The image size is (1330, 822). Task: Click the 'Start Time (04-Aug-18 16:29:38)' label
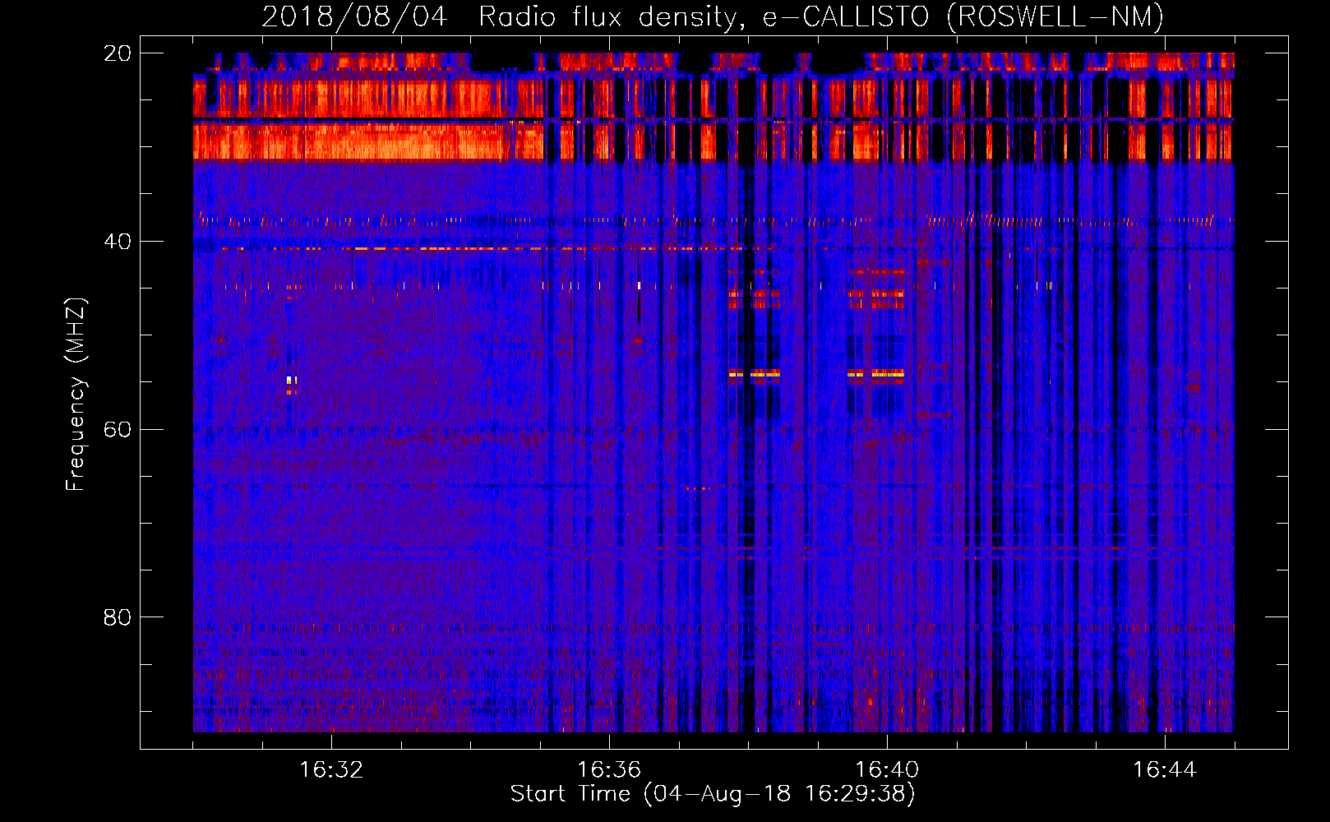point(713,794)
